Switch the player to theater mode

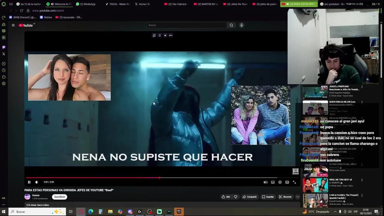coord(287,182)
